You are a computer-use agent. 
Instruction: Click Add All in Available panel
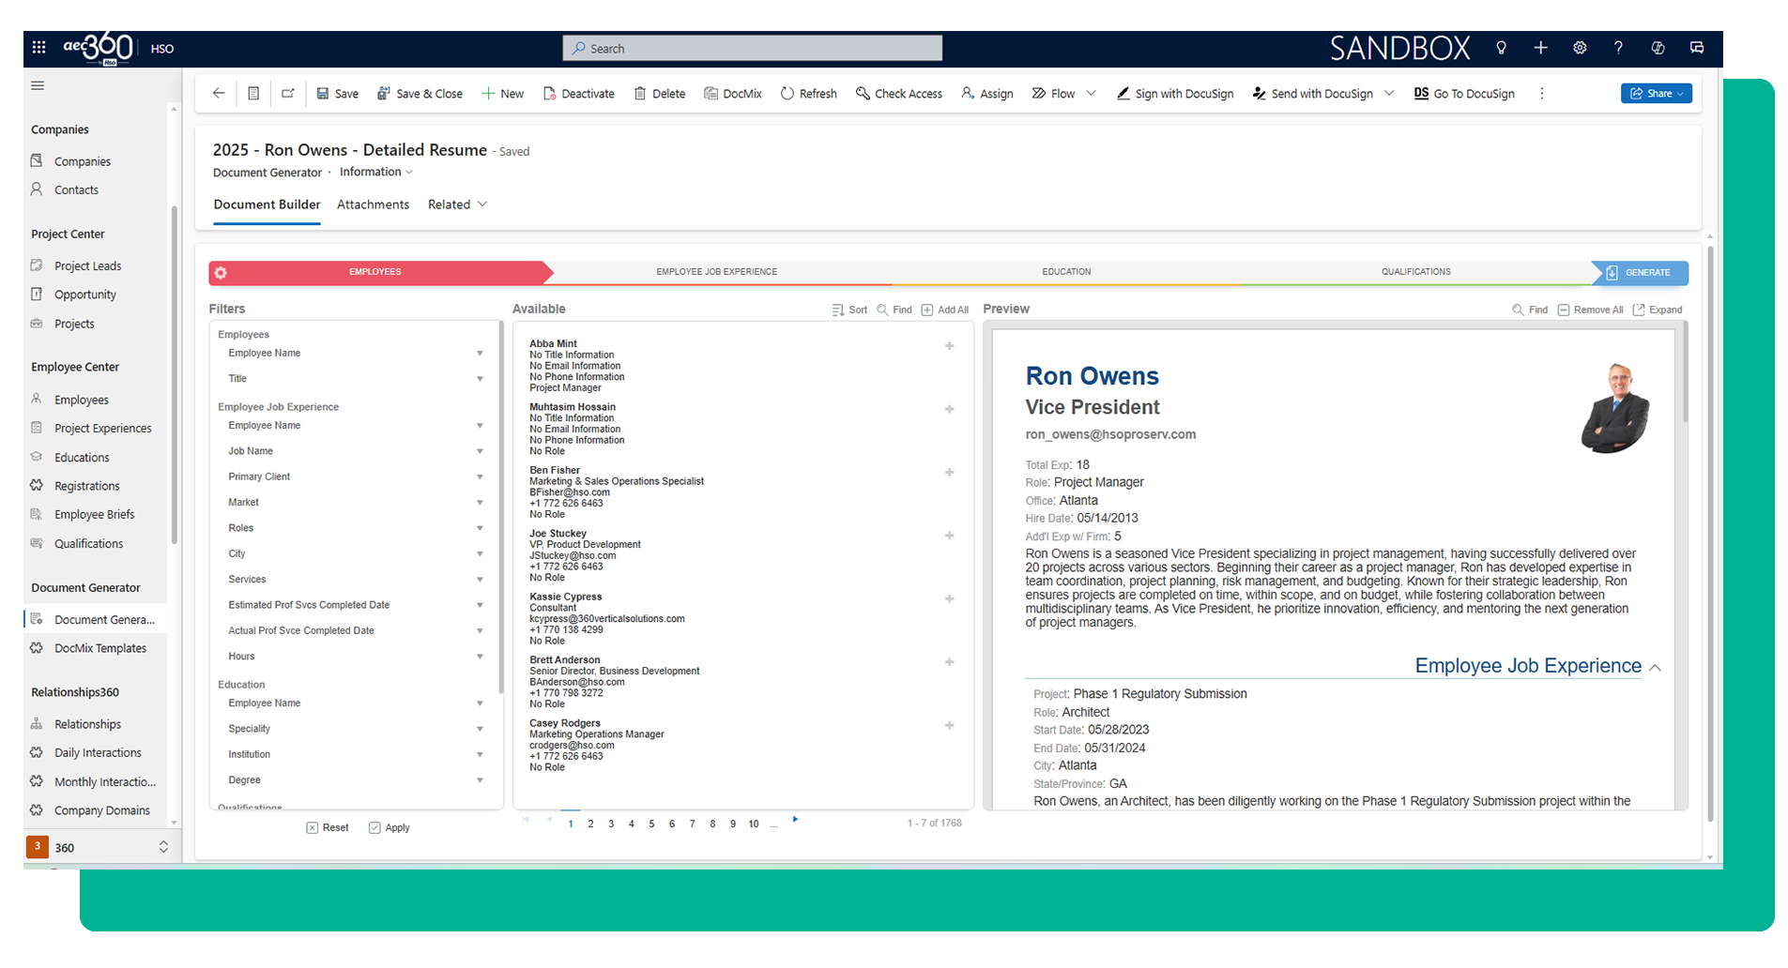click(944, 310)
